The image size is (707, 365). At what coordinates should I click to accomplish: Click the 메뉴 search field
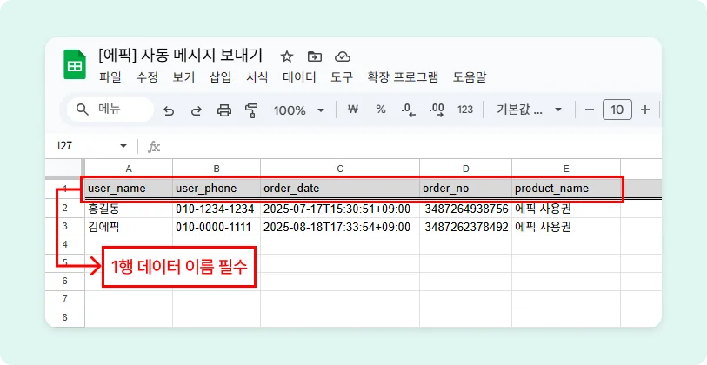tap(109, 109)
